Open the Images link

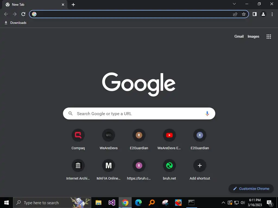(253, 37)
